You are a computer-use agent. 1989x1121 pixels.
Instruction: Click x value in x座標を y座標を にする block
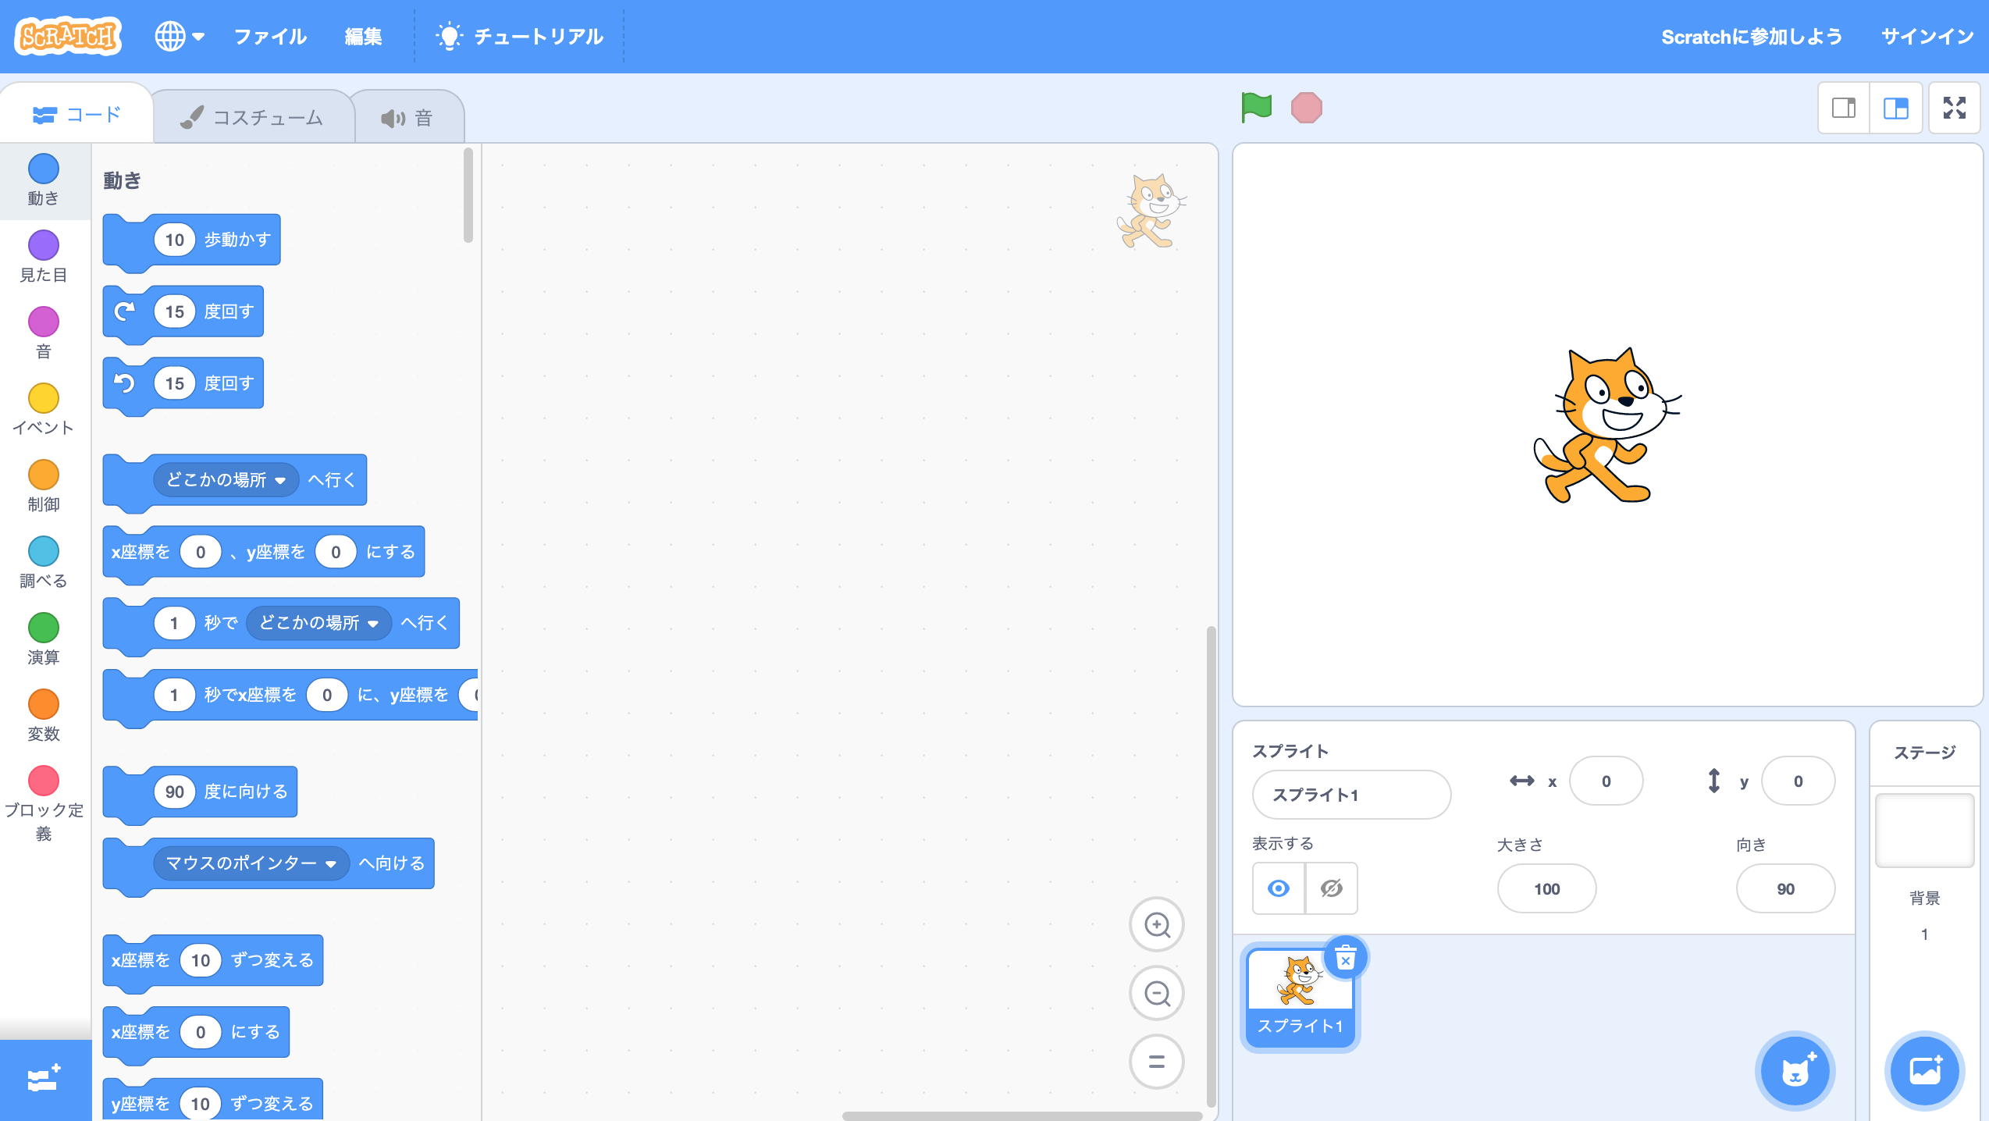coord(201,552)
